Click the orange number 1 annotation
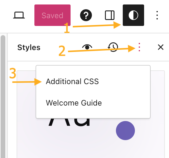 point(67,27)
